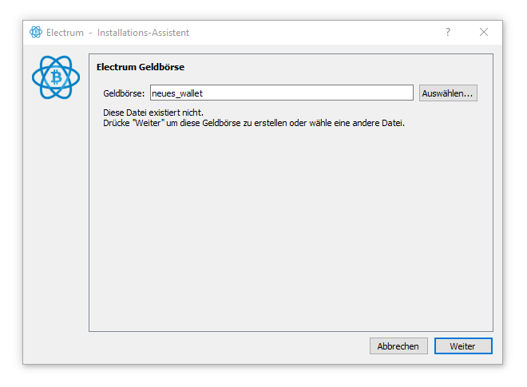Click 'Diese Datei existiert nicht.' message

point(153,113)
